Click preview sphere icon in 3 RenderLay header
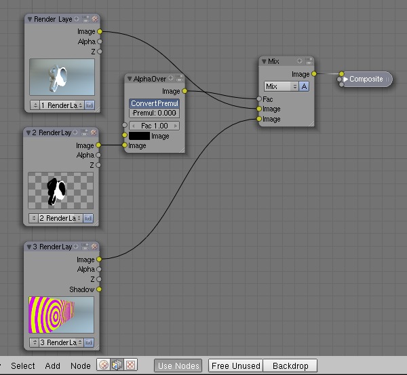 click(94, 247)
